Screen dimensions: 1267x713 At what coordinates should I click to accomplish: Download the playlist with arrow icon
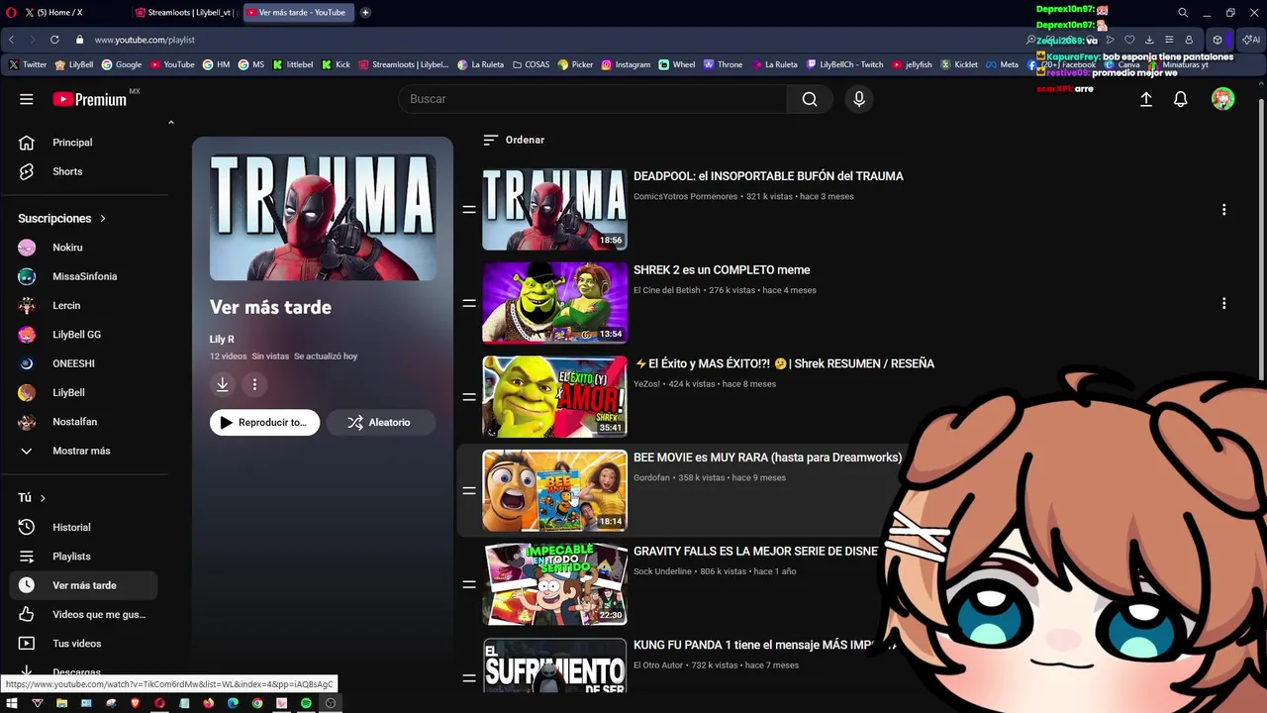(223, 384)
